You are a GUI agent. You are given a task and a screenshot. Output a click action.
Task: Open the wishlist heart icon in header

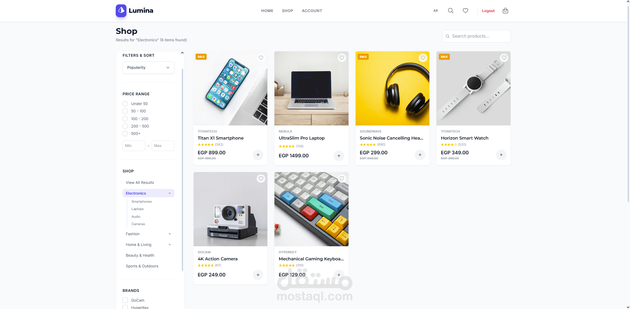(465, 11)
